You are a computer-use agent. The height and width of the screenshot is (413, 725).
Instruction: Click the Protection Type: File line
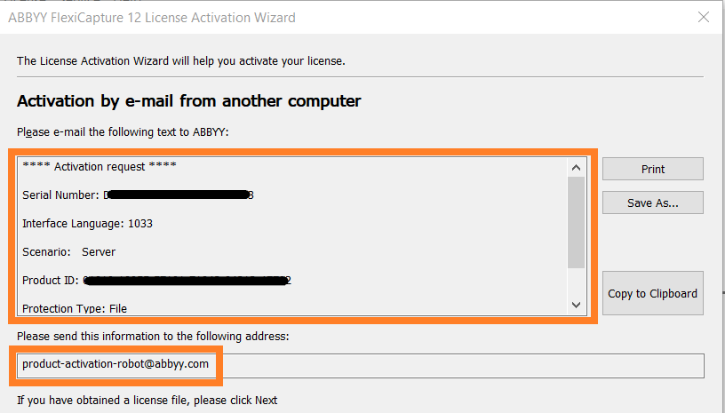[x=75, y=308]
